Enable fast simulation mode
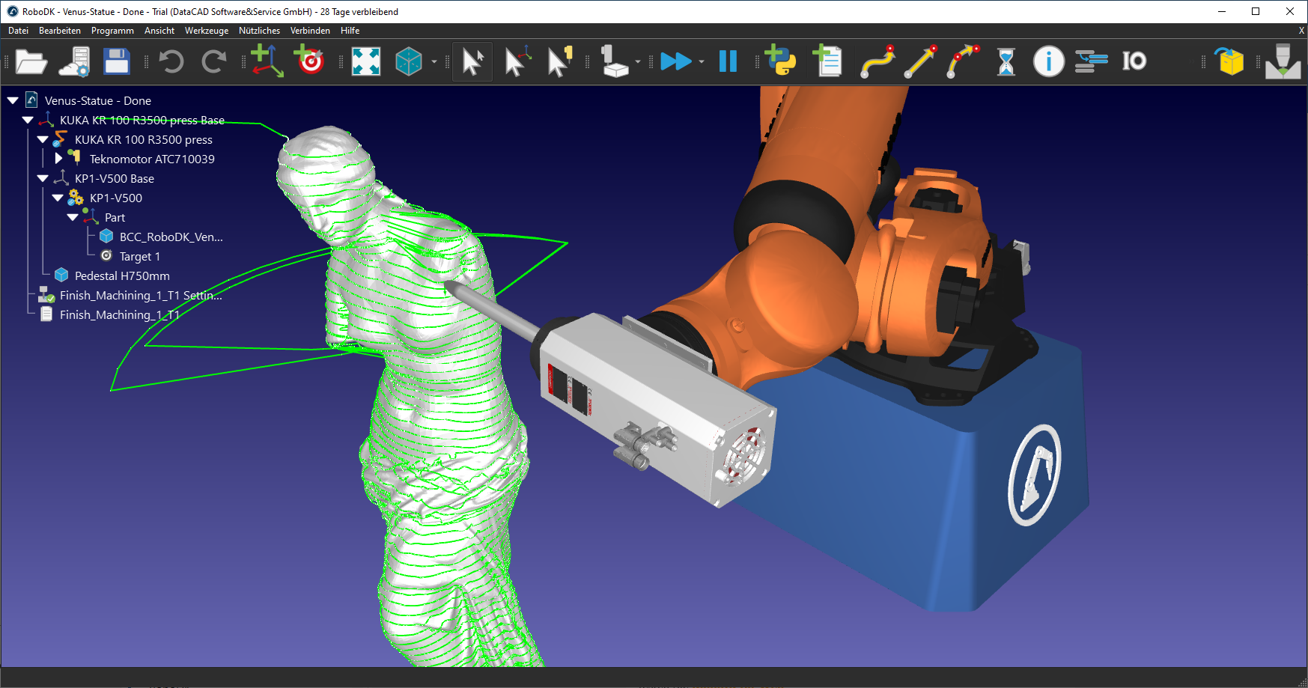 [676, 61]
